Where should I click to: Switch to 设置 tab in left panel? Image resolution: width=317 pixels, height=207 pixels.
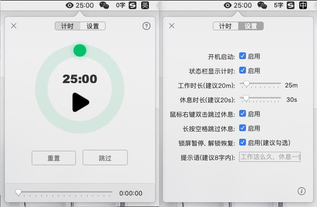coord(93,26)
